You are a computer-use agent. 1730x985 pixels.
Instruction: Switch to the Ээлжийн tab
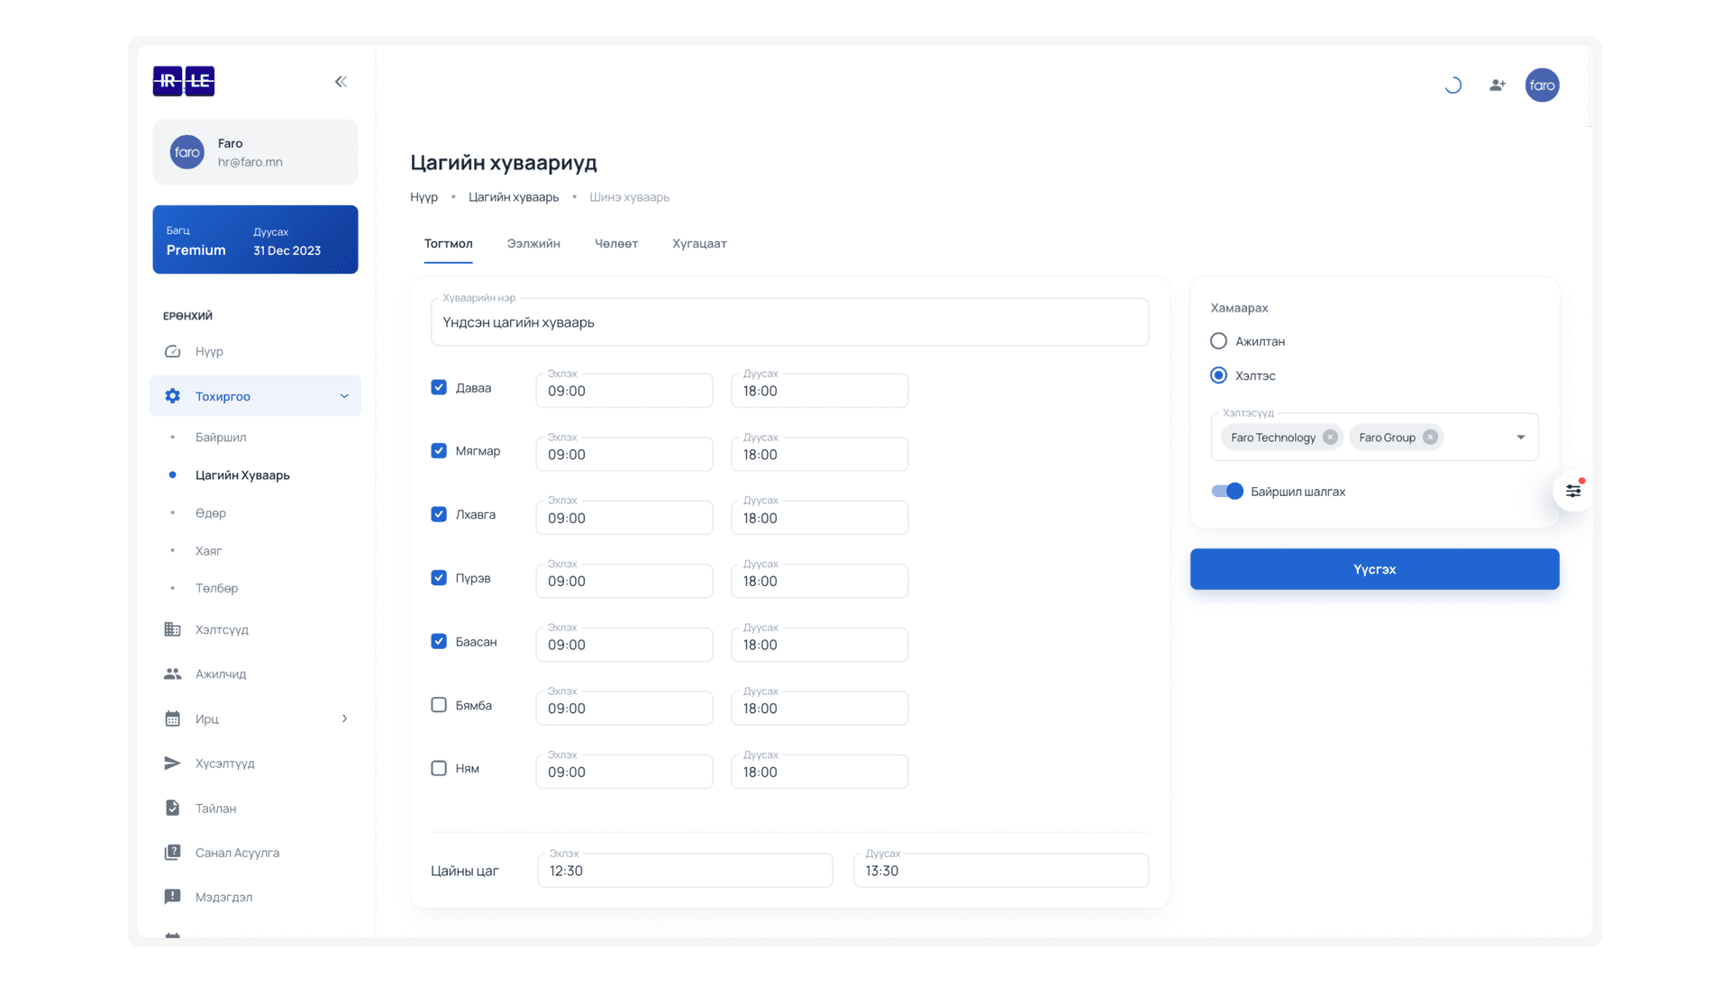[533, 243]
